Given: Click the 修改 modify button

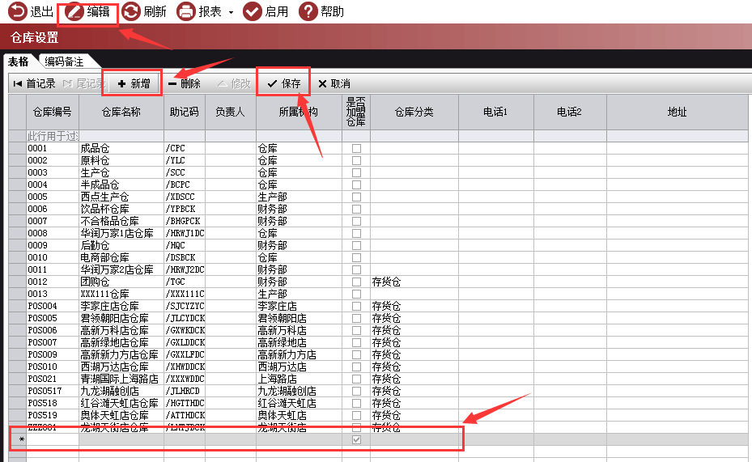Looking at the screenshot, I should point(235,84).
